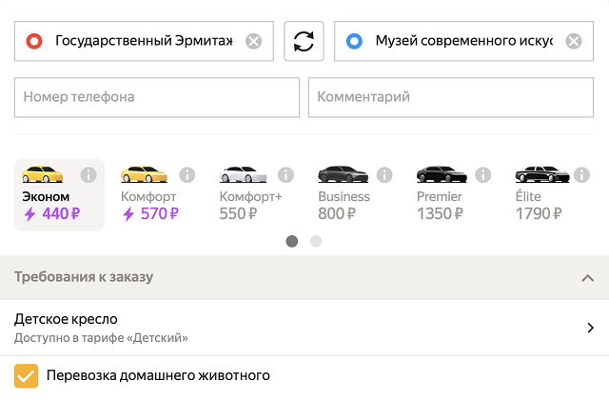
Task: Focus the Номер телефона field
Action: click(x=157, y=97)
